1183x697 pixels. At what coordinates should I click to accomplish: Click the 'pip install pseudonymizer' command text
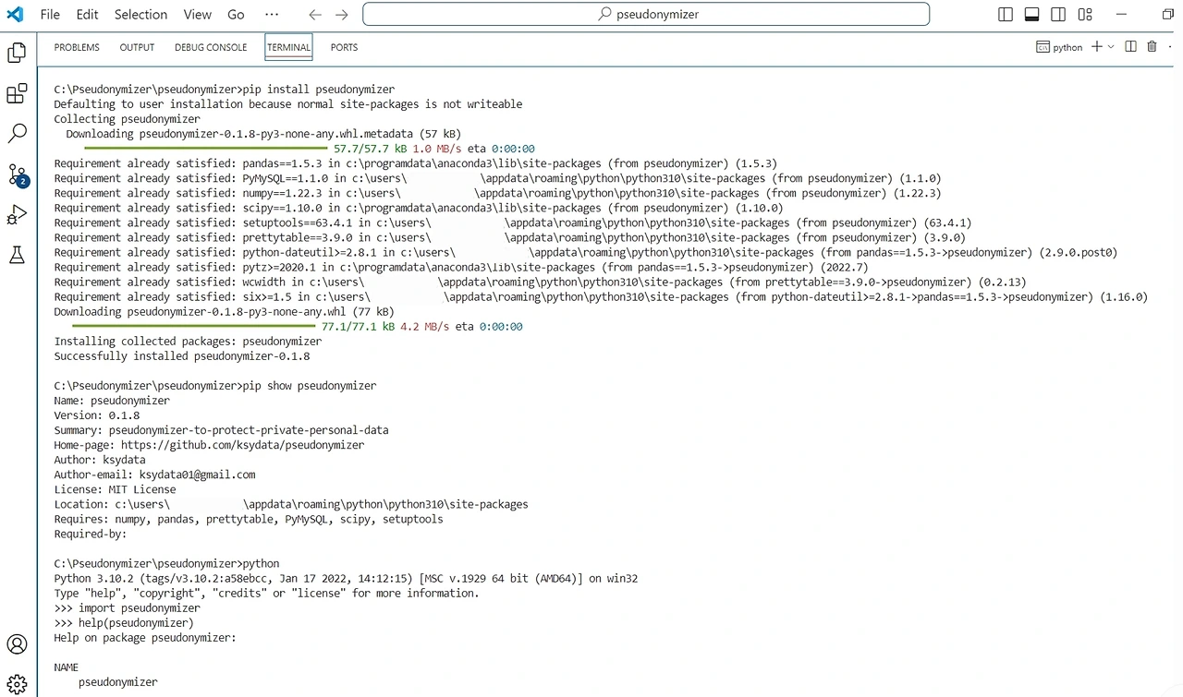tap(319, 90)
